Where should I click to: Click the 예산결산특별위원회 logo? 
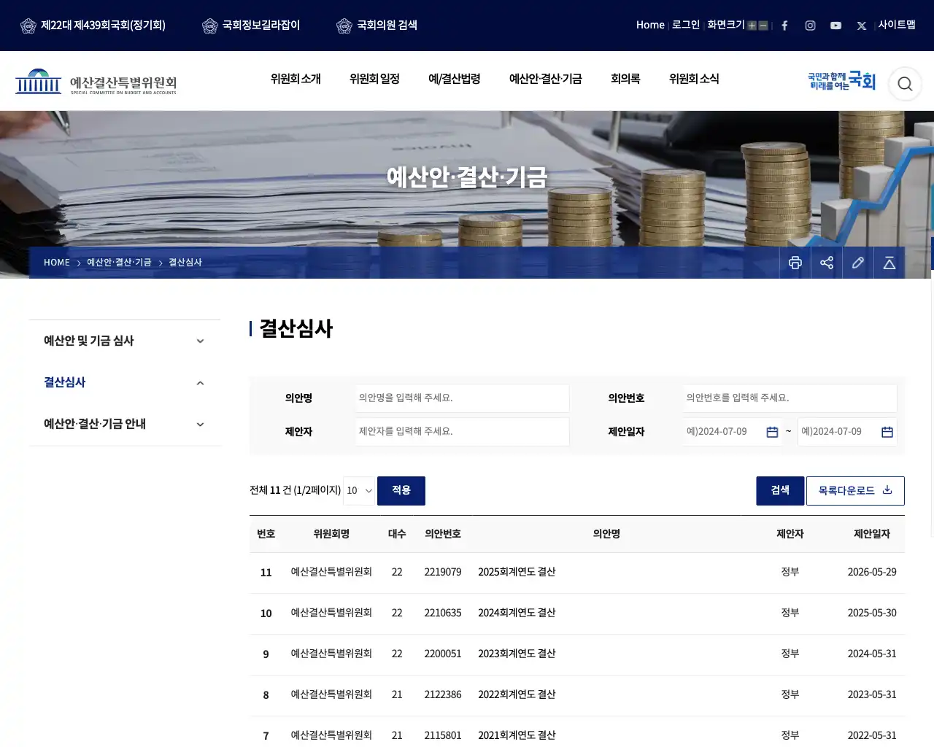[x=96, y=82]
